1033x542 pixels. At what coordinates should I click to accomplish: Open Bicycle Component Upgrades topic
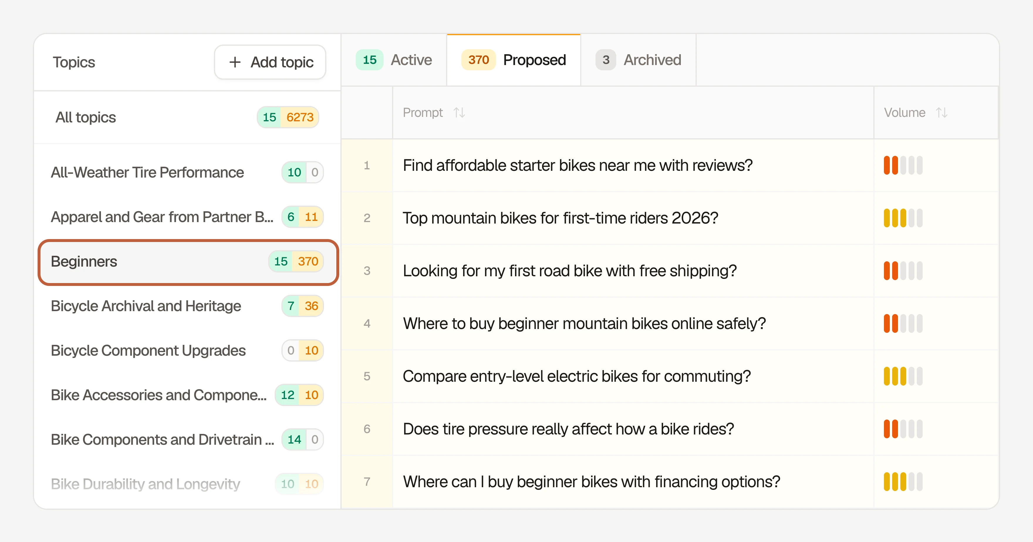pos(187,351)
